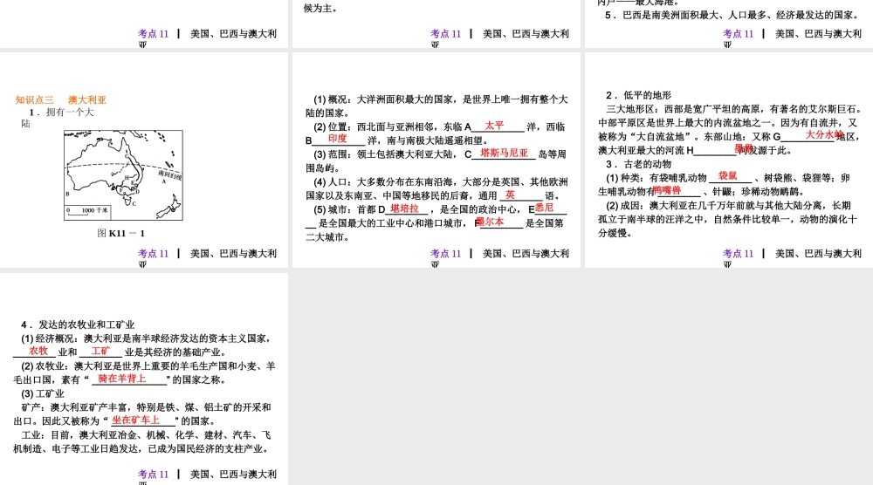Click the heading '3．古老的动物'

click(x=639, y=164)
